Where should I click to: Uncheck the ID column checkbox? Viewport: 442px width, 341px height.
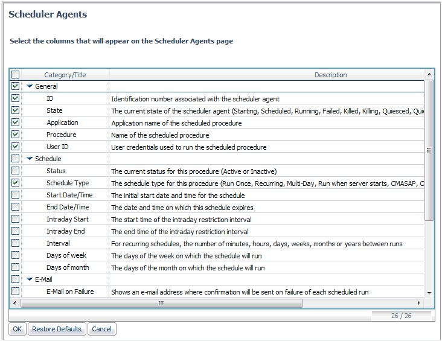15,98
